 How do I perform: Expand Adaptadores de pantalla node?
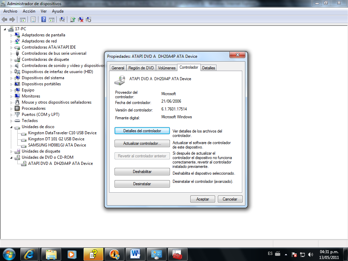[11, 35]
